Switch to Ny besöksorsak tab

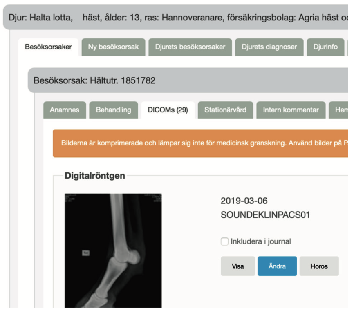click(x=113, y=47)
